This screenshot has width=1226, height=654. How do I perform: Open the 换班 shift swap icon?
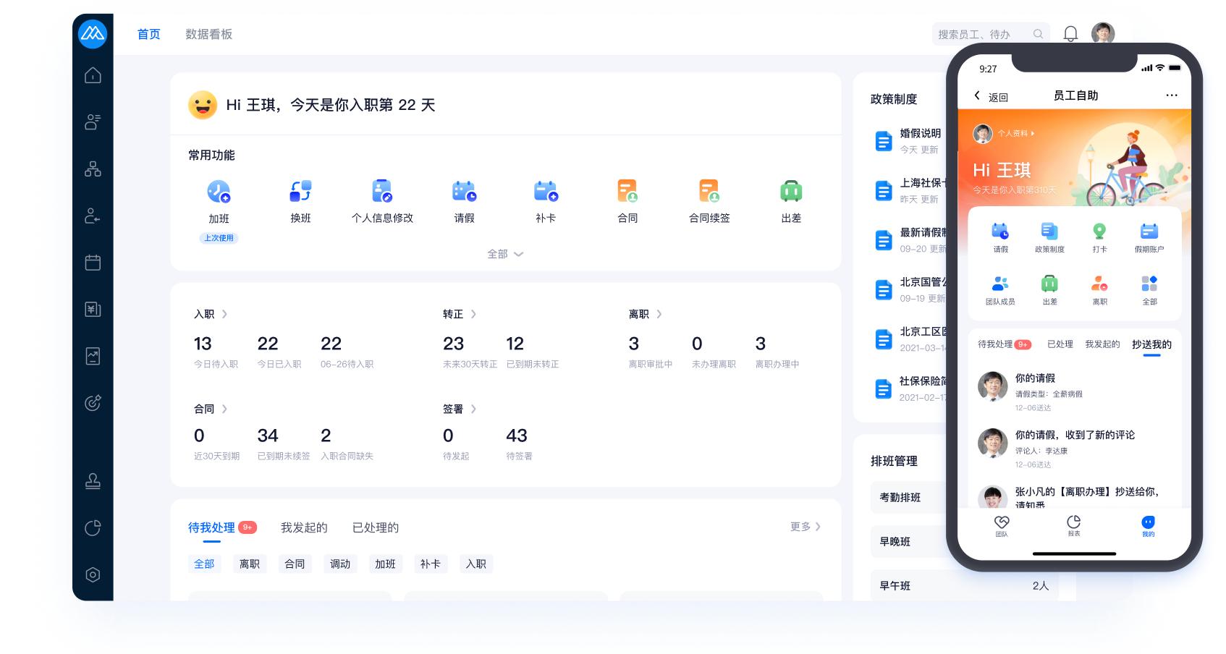tap(300, 192)
